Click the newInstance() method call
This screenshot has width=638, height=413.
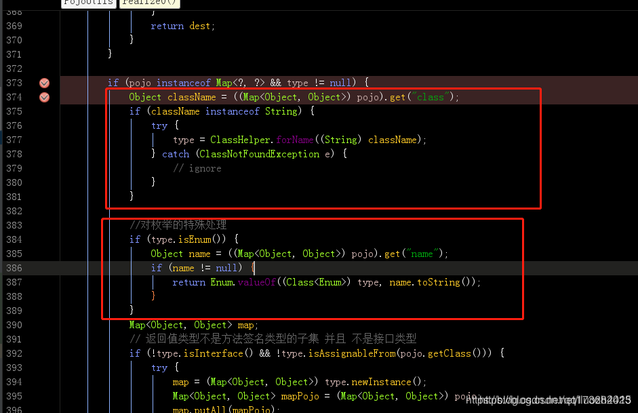click(386, 382)
